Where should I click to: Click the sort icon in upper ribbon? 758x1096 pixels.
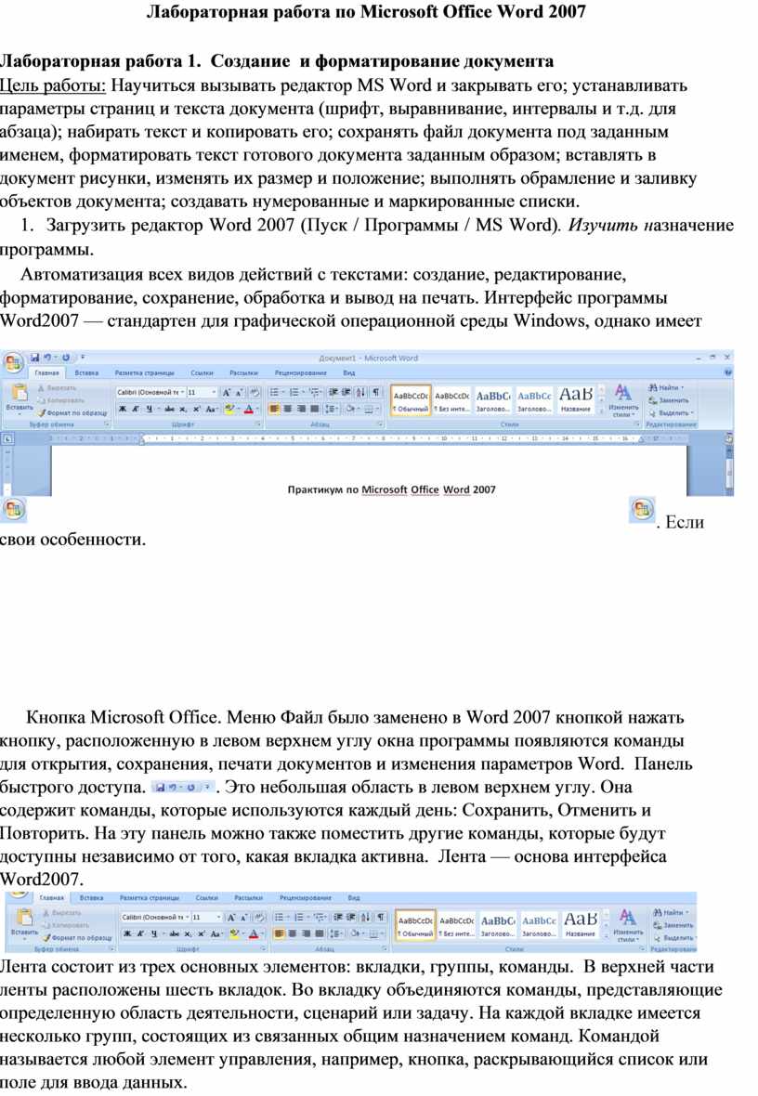click(360, 392)
